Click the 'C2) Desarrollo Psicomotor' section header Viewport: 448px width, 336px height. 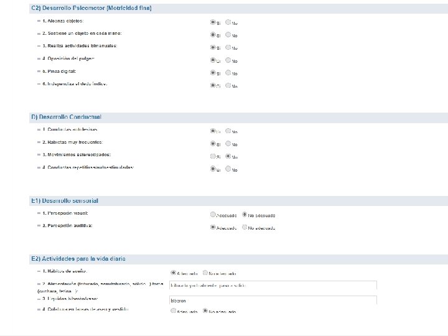[91, 8]
